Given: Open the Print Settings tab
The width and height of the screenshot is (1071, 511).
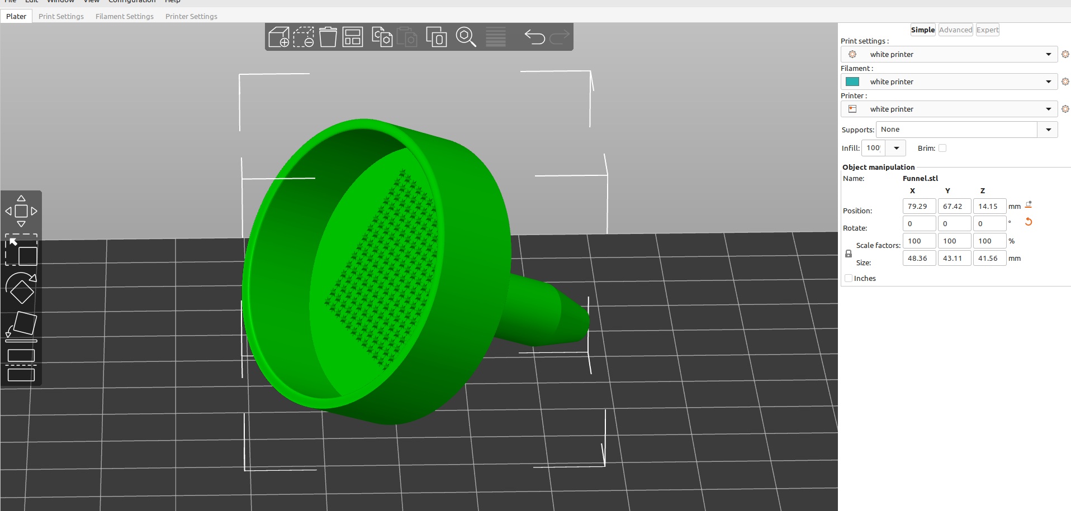Looking at the screenshot, I should pyautogui.click(x=61, y=16).
